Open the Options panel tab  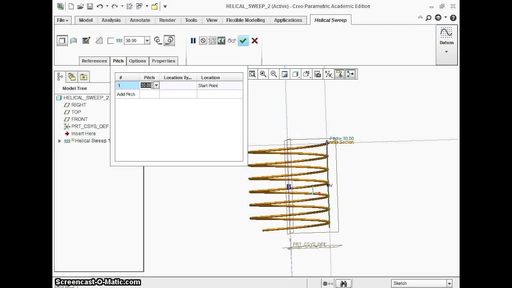[137, 61]
